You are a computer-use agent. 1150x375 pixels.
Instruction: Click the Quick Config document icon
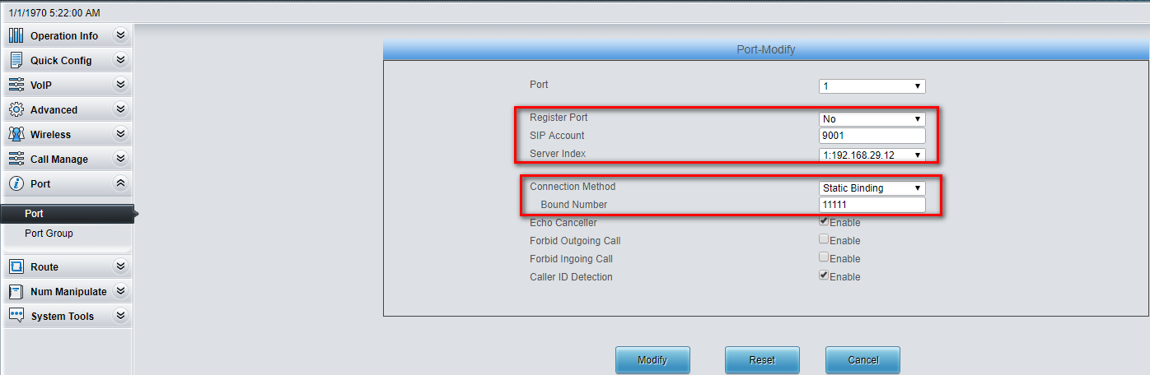16,60
